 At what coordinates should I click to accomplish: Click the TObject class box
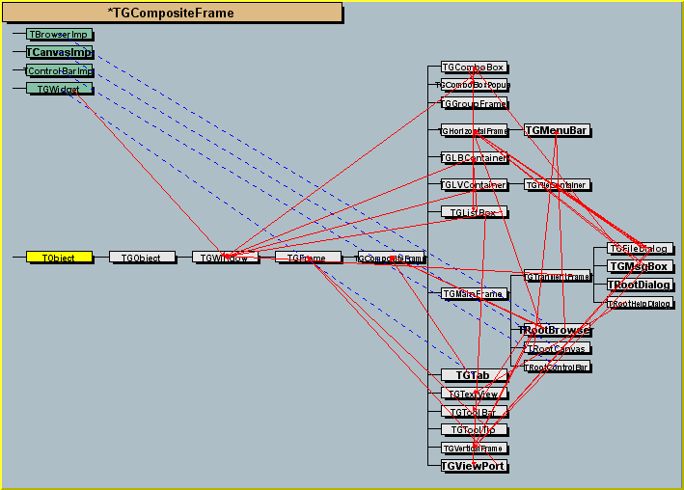(59, 258)
